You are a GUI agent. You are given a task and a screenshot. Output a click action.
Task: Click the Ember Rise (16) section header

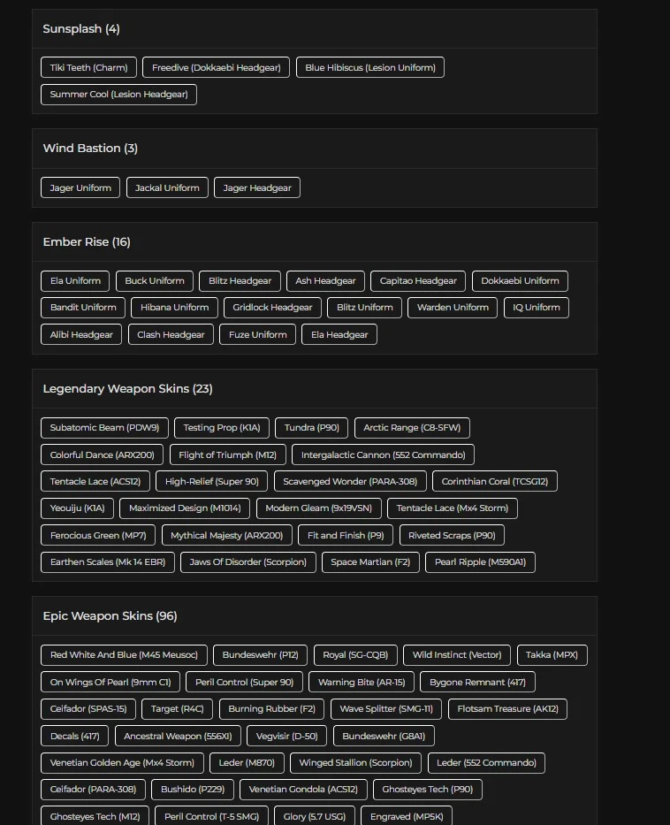click(x=87, y=241)
